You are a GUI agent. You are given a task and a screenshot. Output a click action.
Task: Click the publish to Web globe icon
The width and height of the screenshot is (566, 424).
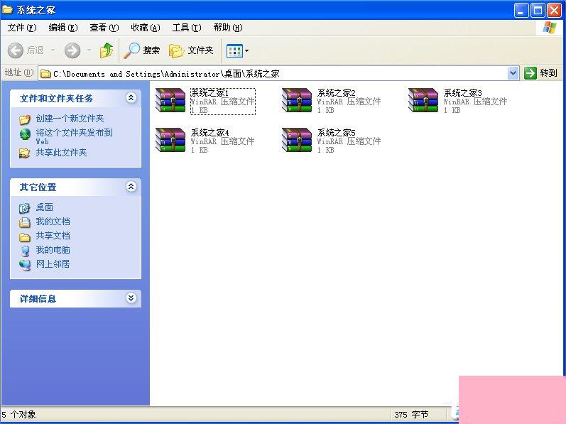point(25,134)
